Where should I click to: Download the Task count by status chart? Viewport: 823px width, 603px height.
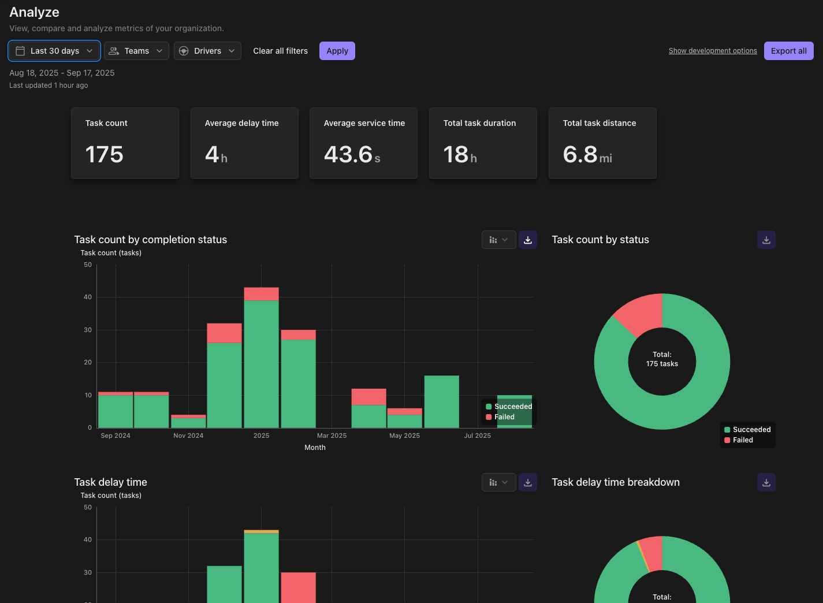(766, 240)
